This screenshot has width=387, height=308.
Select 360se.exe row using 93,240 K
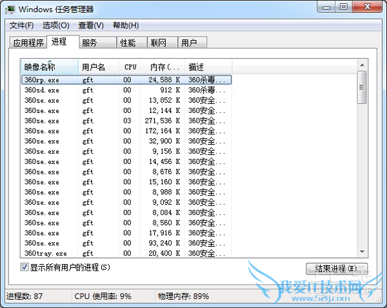pyautogui.click(x=126, y=243)
